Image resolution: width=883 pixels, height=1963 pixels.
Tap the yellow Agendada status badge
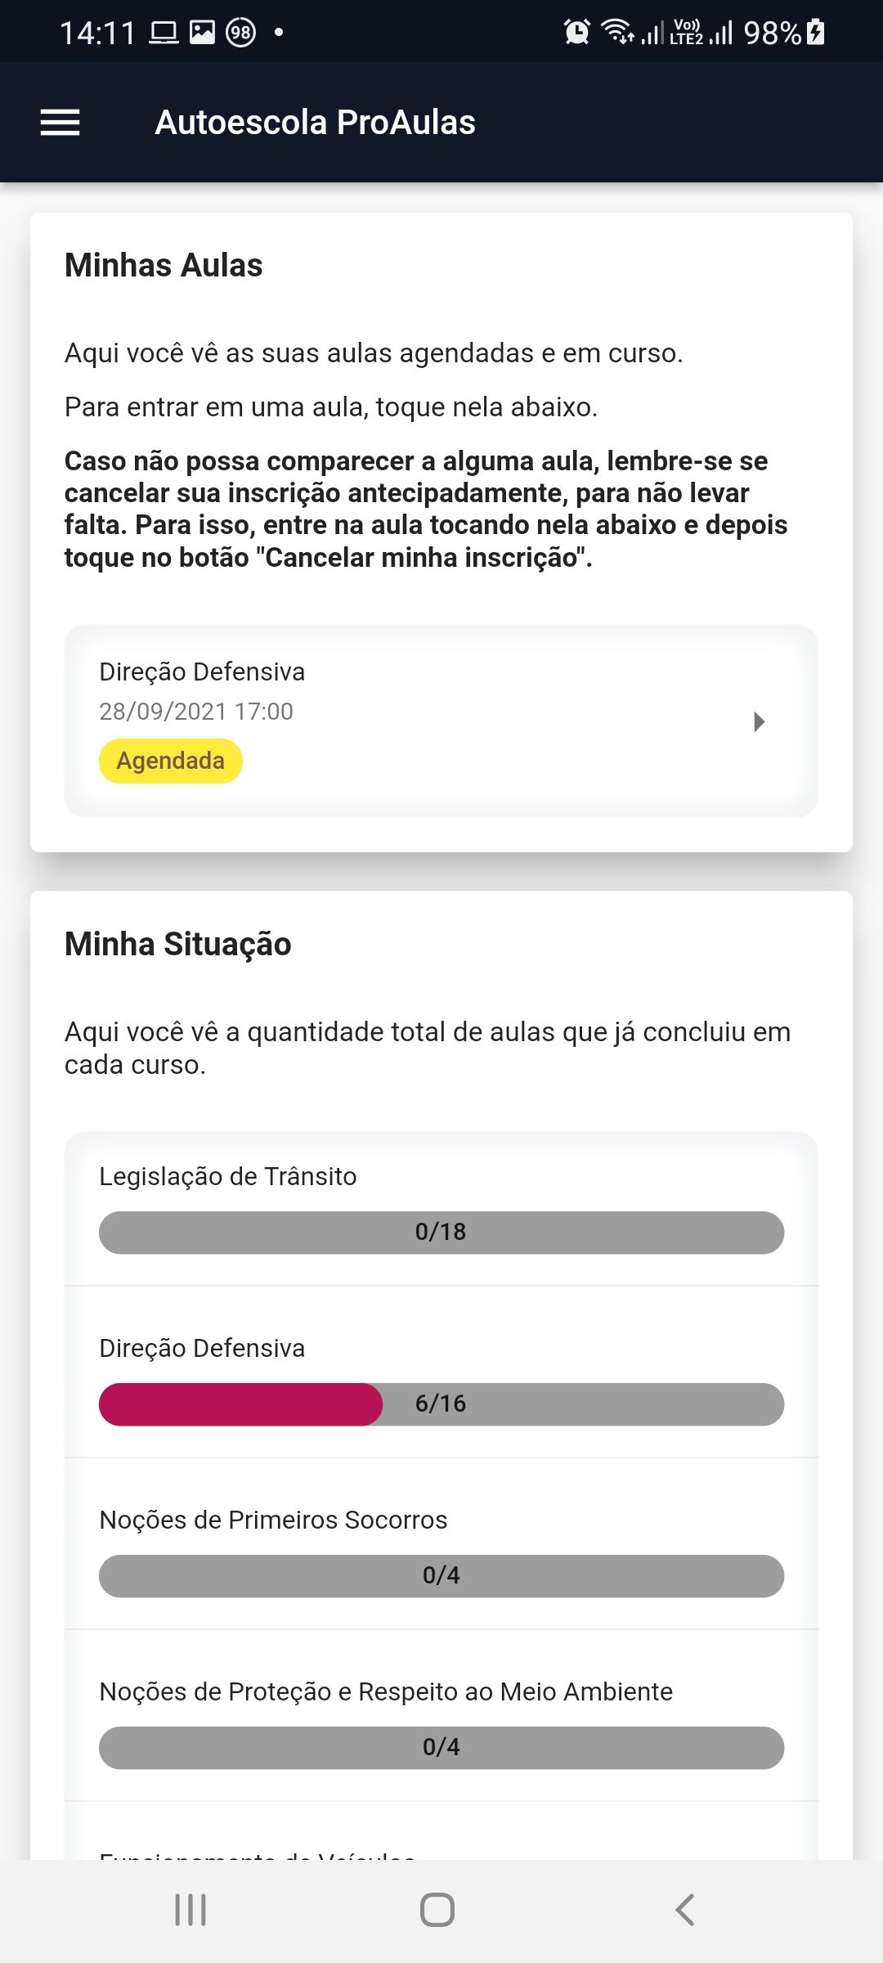(170, 761)
